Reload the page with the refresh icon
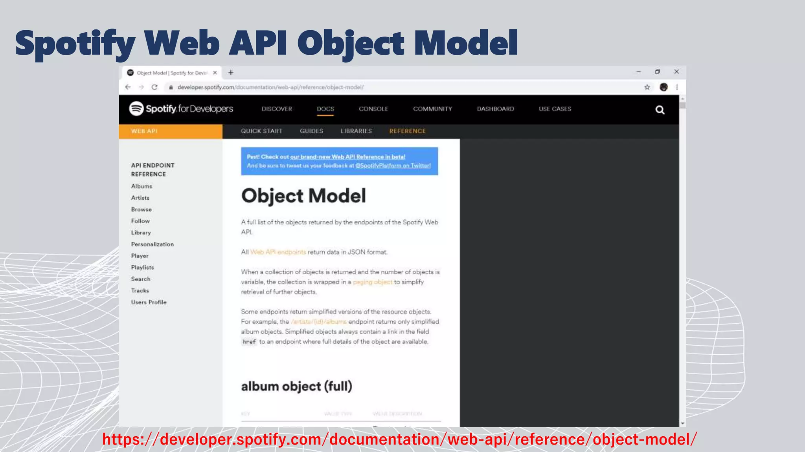Viewport: 805px width, 452px height. pos(154,87)
